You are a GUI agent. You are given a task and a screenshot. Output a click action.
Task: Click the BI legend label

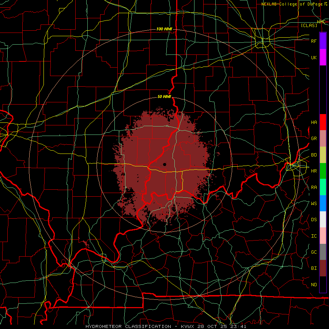tap(314, 268)
